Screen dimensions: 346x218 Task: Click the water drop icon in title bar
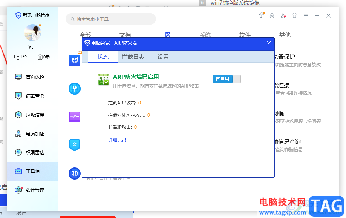coord(272,16)
